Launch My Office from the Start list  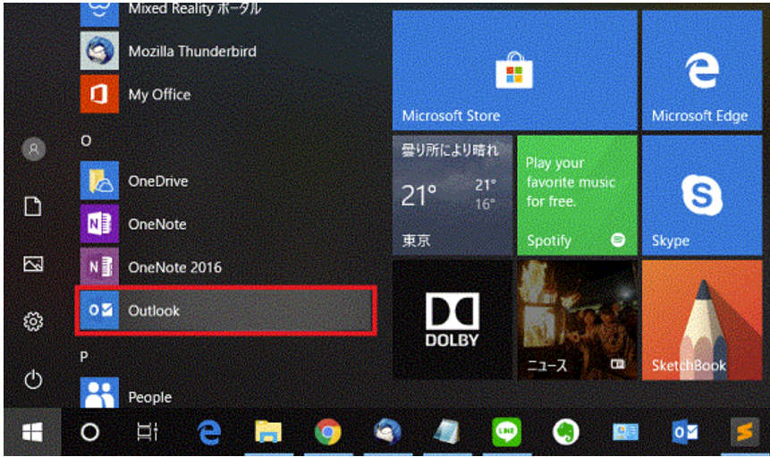(226, 94)
